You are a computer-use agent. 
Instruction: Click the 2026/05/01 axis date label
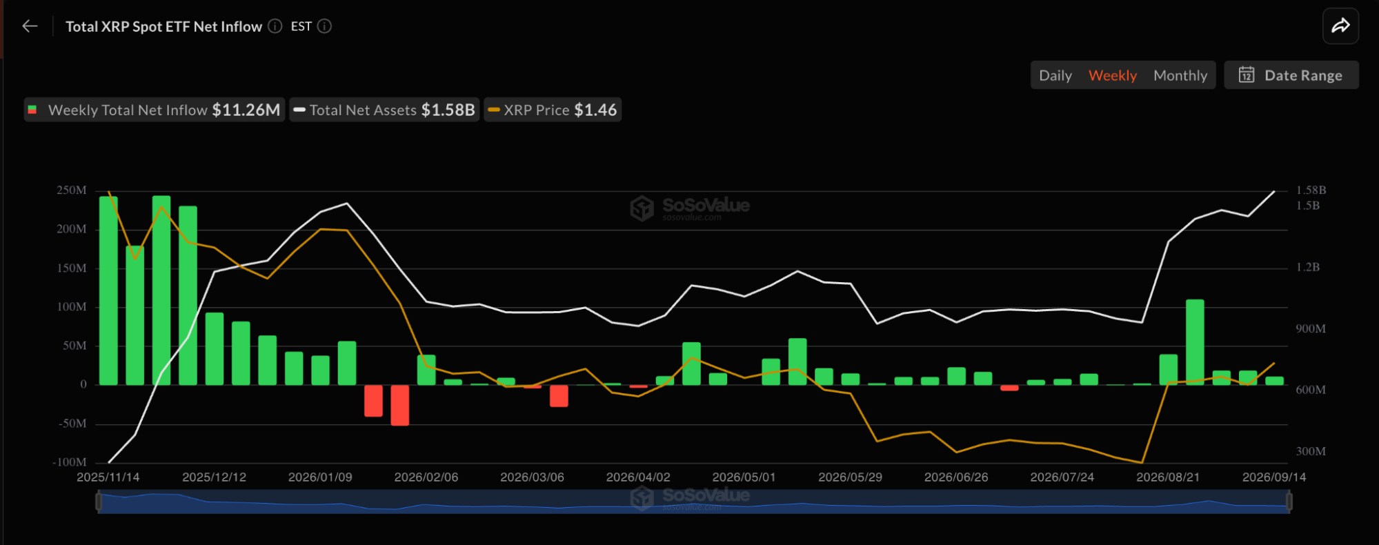click(x=744, y=477)
